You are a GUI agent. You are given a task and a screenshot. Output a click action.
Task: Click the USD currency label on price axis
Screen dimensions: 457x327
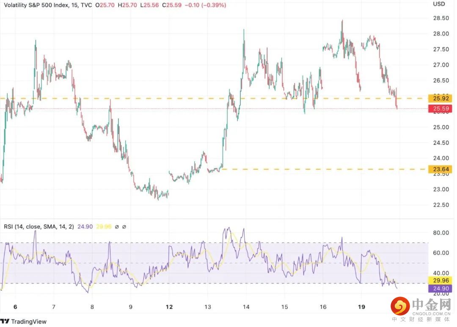coord(439,4)
